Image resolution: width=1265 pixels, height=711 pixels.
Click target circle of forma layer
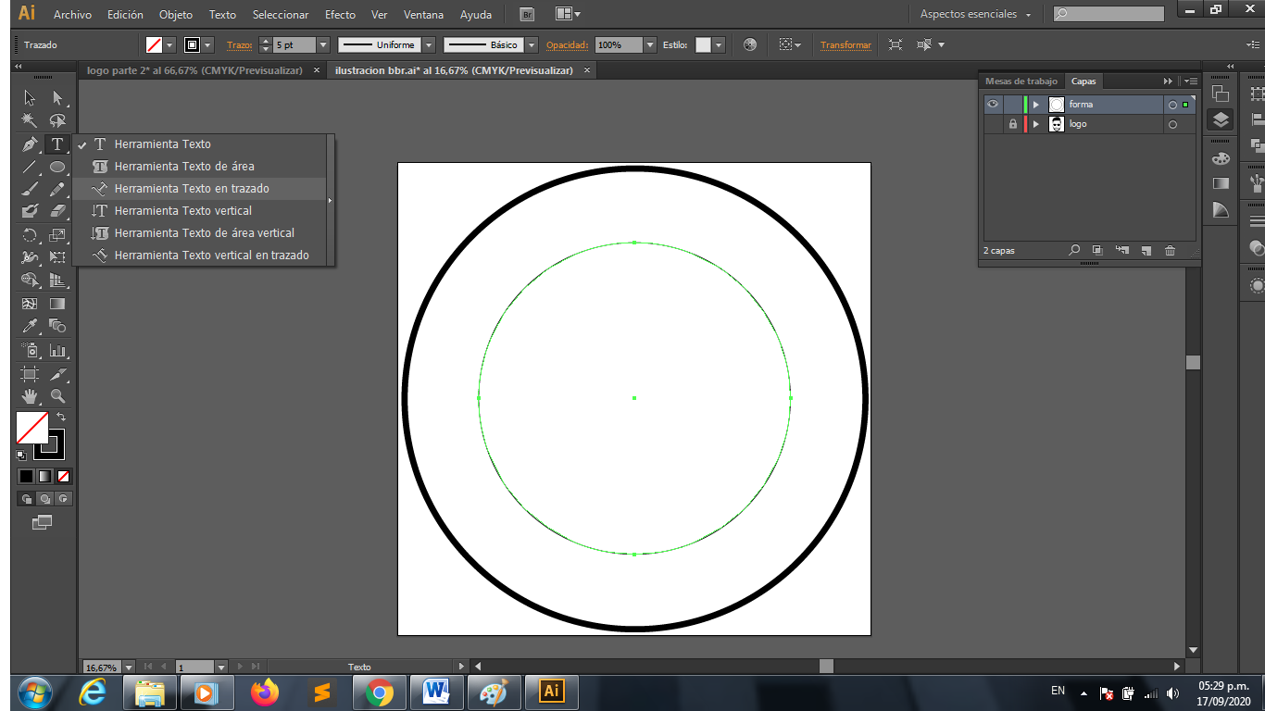[x=1172, y=105]
